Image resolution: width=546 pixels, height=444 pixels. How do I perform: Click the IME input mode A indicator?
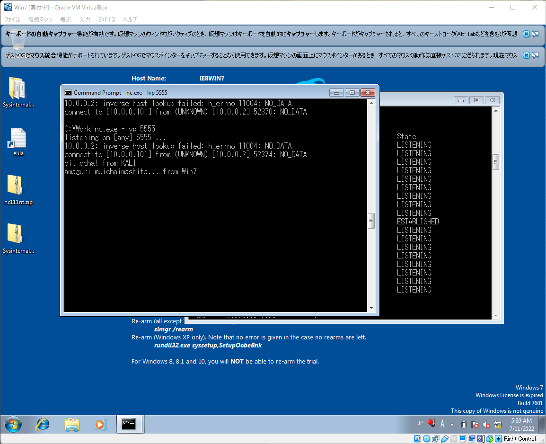click(442, 424)
